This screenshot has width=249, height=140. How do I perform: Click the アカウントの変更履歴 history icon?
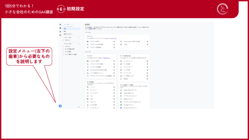88,48
